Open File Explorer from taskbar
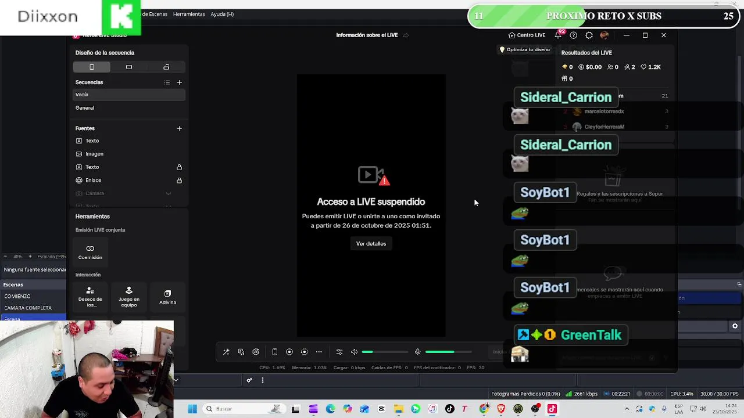 [398, 409]
